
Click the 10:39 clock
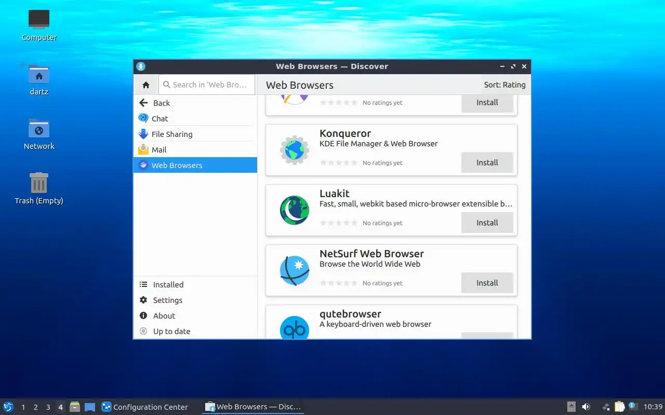(653, 407)
